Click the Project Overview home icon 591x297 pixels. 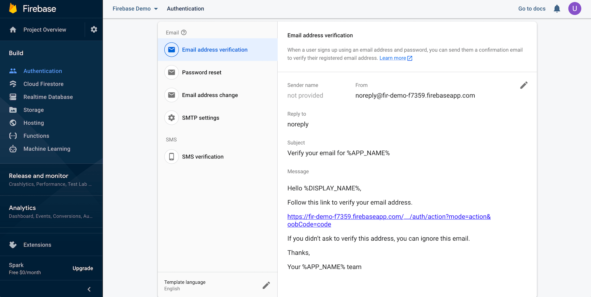tap(13, 30)
